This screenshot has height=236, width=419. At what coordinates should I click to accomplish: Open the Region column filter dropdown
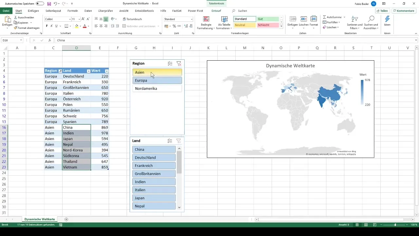[x=60, y=71]
